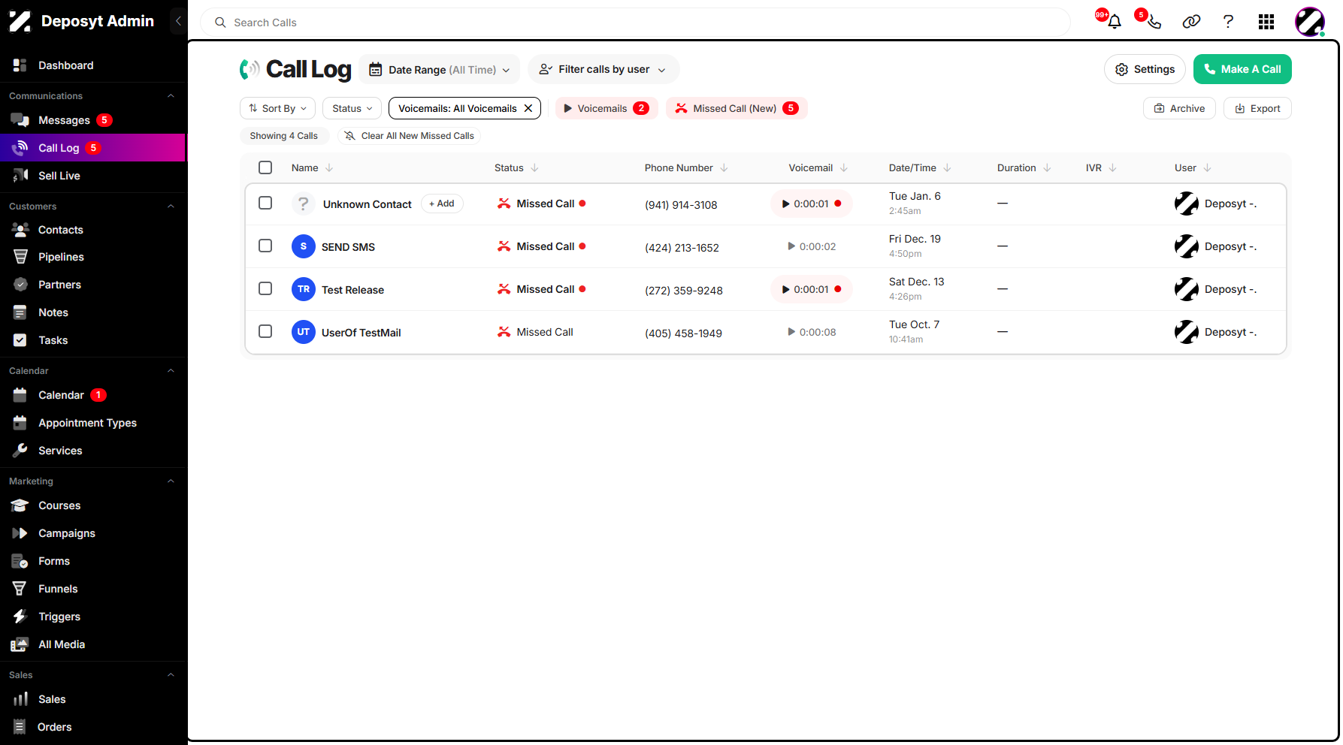Check the Unknown Contact row checkbox
1343x745 pixels.
[x=265, y=203]
